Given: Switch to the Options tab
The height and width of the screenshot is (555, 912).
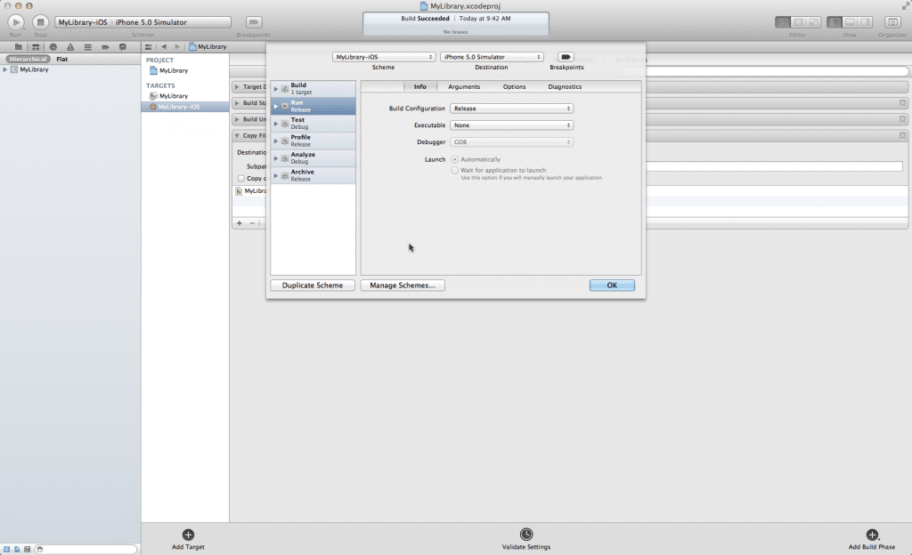Looking at the screenshot, I should click(514, 86).
